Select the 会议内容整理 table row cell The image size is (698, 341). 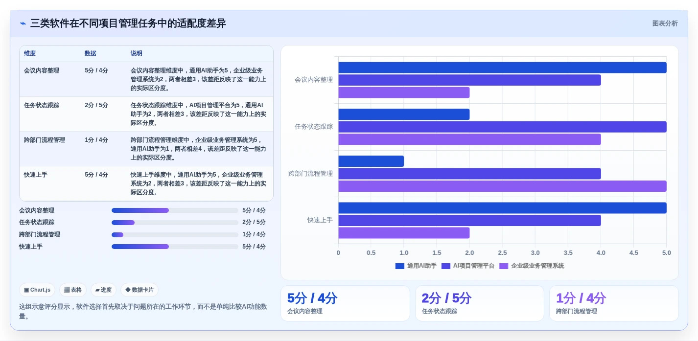(42, 70)
